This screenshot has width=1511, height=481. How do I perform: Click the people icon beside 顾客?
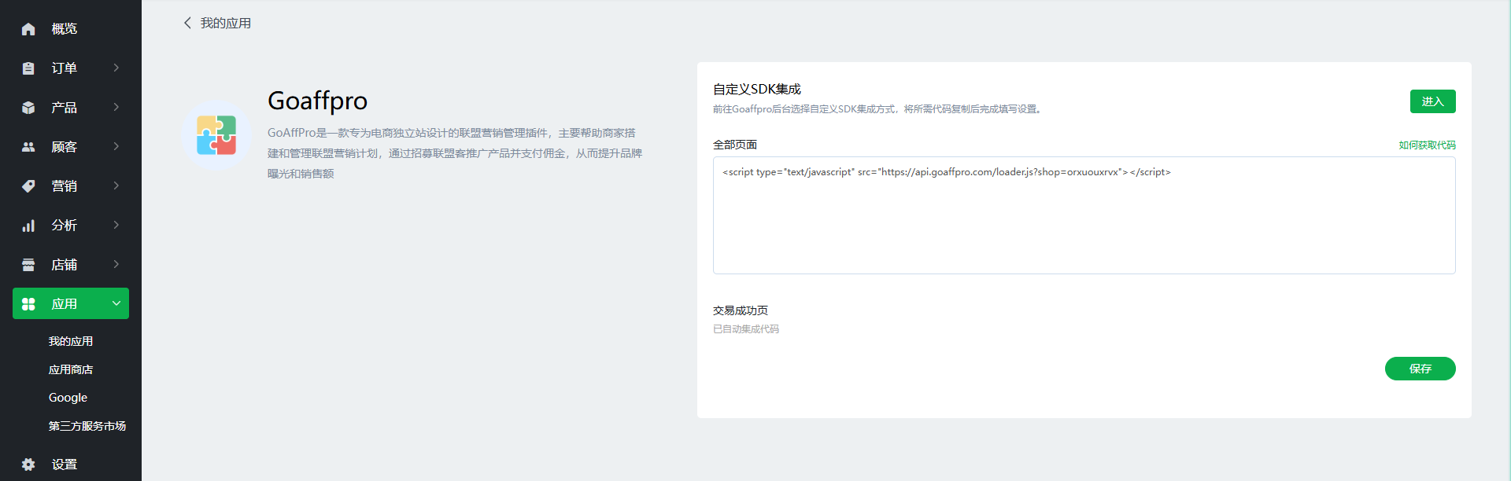coord(28,147)
